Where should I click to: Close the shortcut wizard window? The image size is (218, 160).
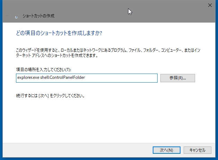[210, 5]
